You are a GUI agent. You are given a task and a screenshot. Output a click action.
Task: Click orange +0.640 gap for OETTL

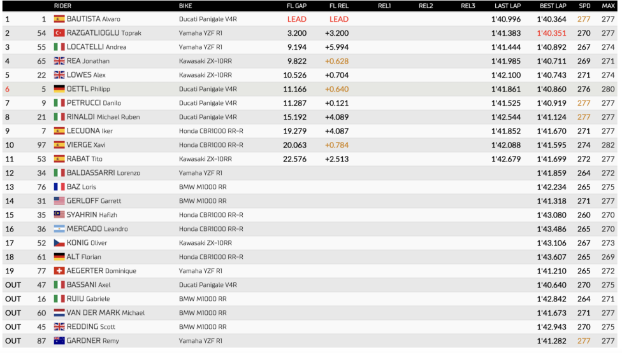coord(336,89)
